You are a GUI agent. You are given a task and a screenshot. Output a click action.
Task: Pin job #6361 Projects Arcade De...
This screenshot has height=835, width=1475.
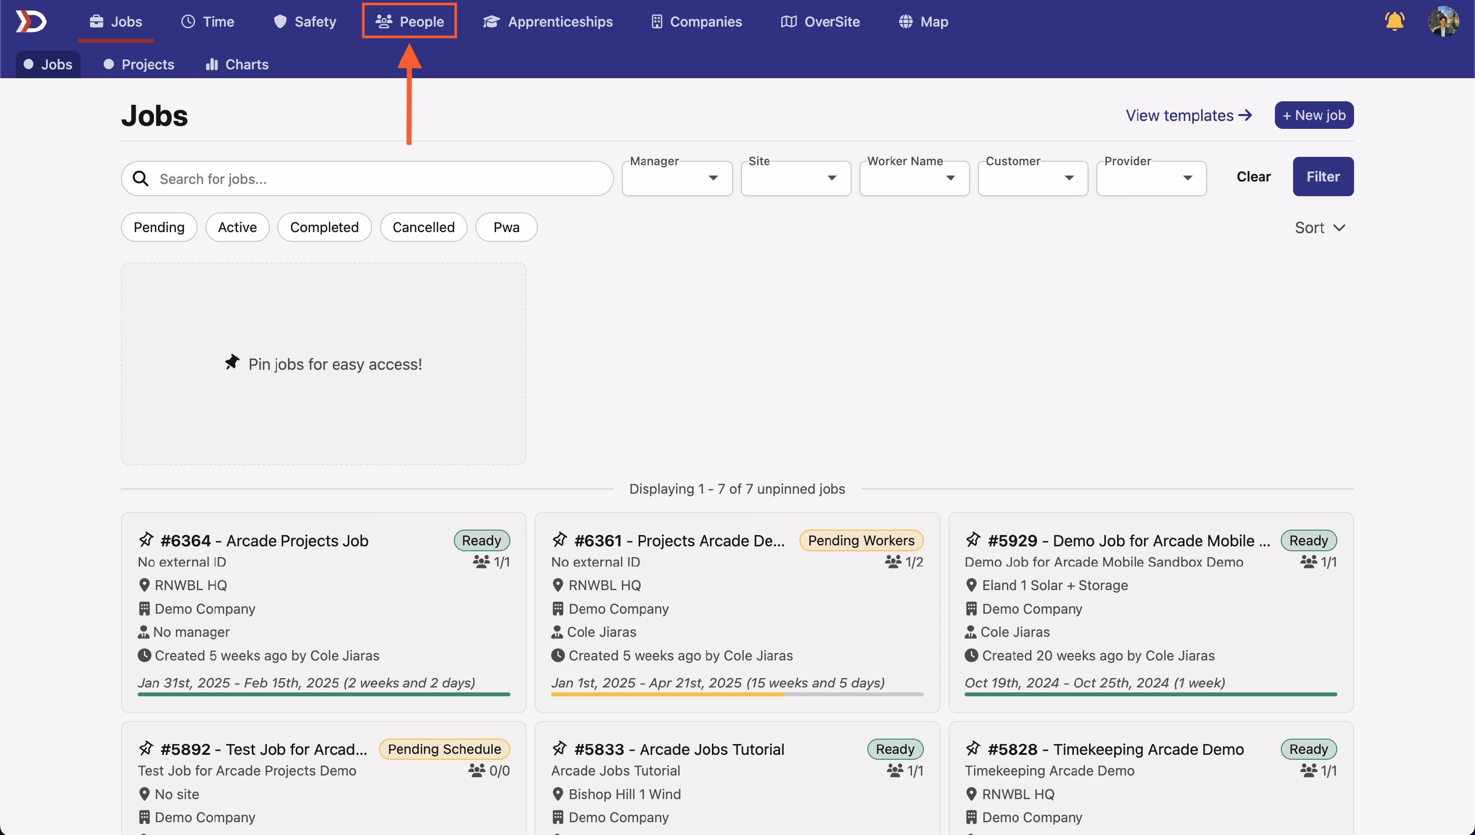click(x=560, y=539)
